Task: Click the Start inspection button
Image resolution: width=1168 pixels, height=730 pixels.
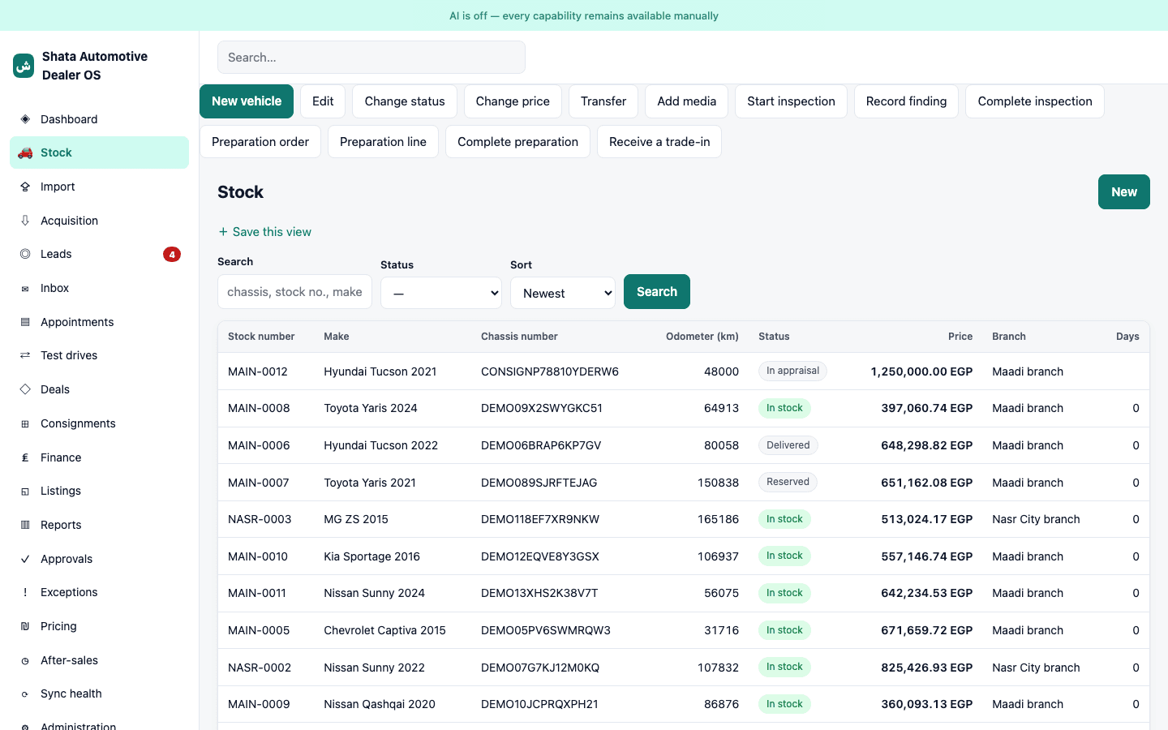Action: (791, 101)
